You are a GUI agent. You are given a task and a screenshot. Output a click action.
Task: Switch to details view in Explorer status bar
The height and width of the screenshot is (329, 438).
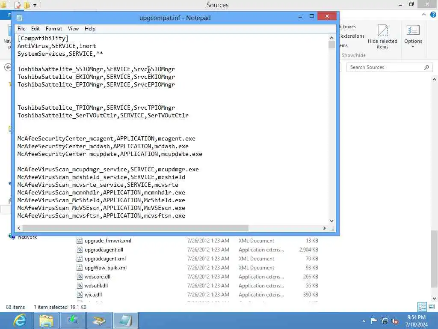click(422, 307)
